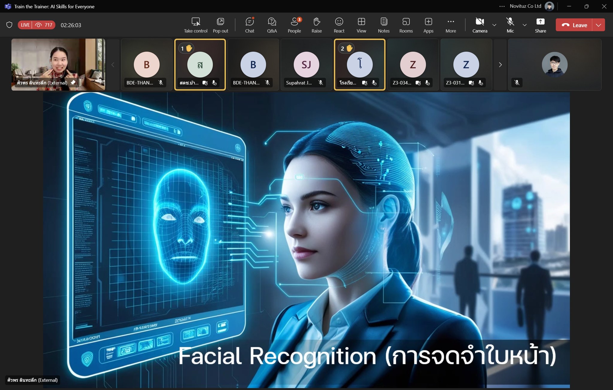Leave the meeting
The image size is (613, 390).
(574, 25)
